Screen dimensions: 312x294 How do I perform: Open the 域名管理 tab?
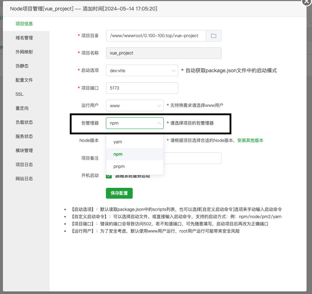[26, 38]
